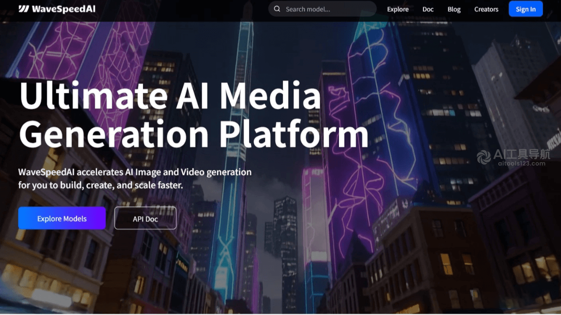Open the Blog link in navigation
This screenshot has width=561, height=315.
click(x=454, y=9)
